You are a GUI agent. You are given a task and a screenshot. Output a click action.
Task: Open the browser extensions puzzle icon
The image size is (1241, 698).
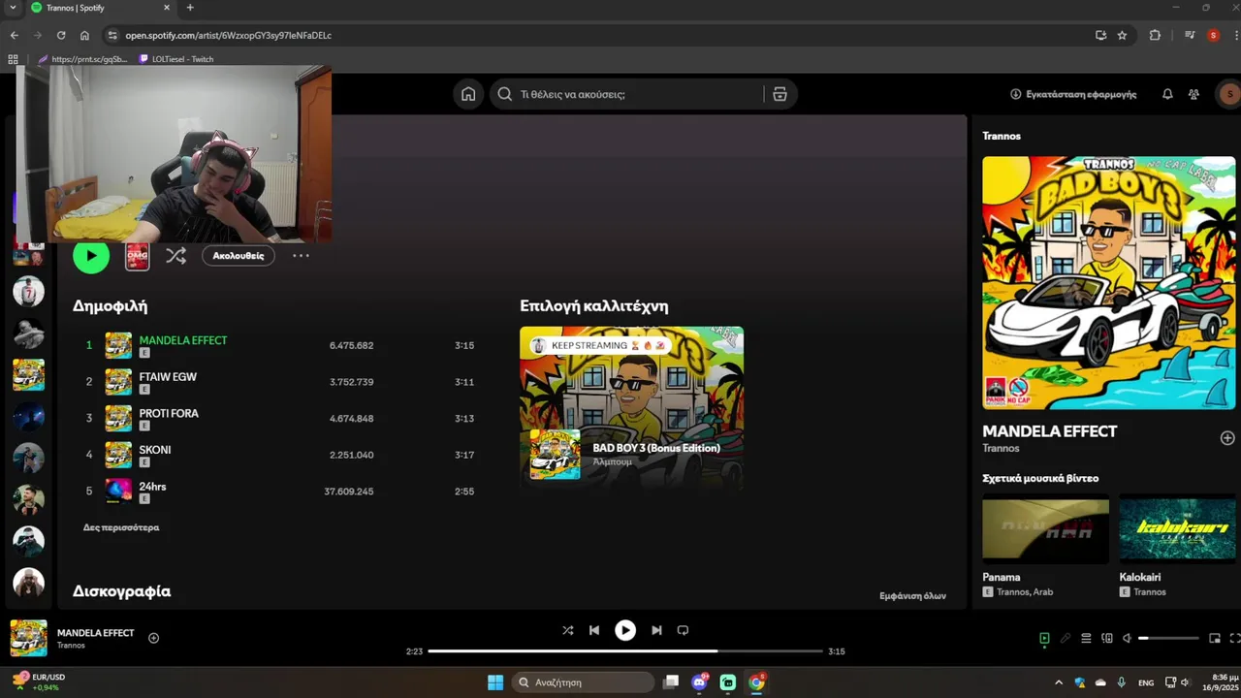pos(1155,35)
